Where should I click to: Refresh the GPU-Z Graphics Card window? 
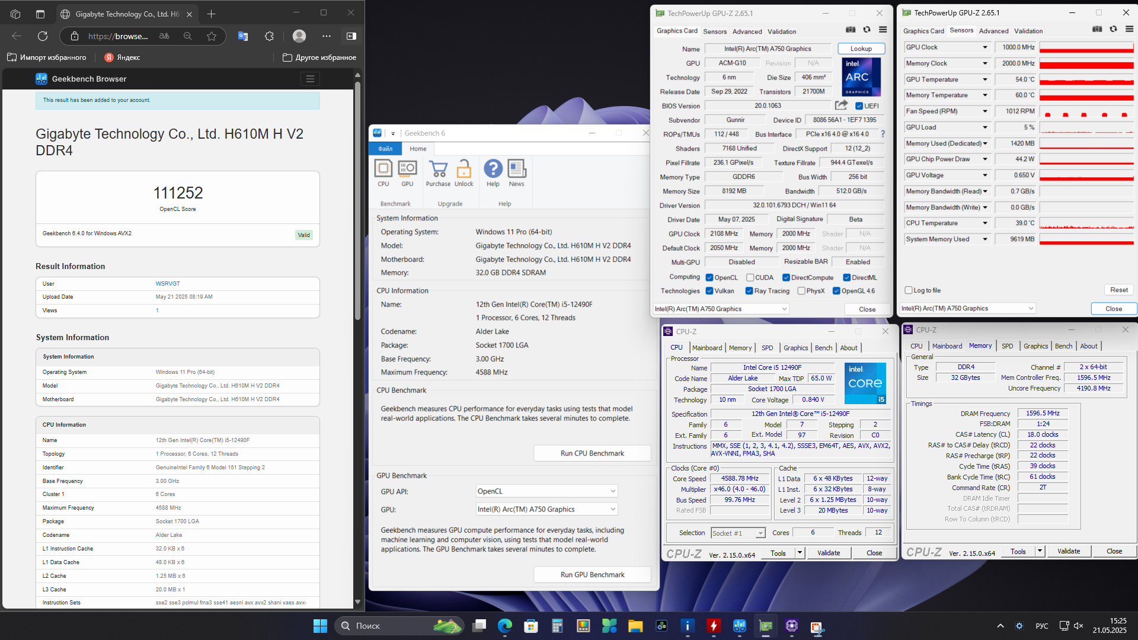coord(867,30)
